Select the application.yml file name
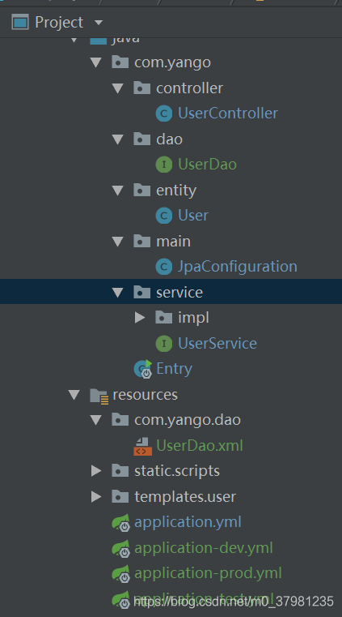 coord(188,523)
